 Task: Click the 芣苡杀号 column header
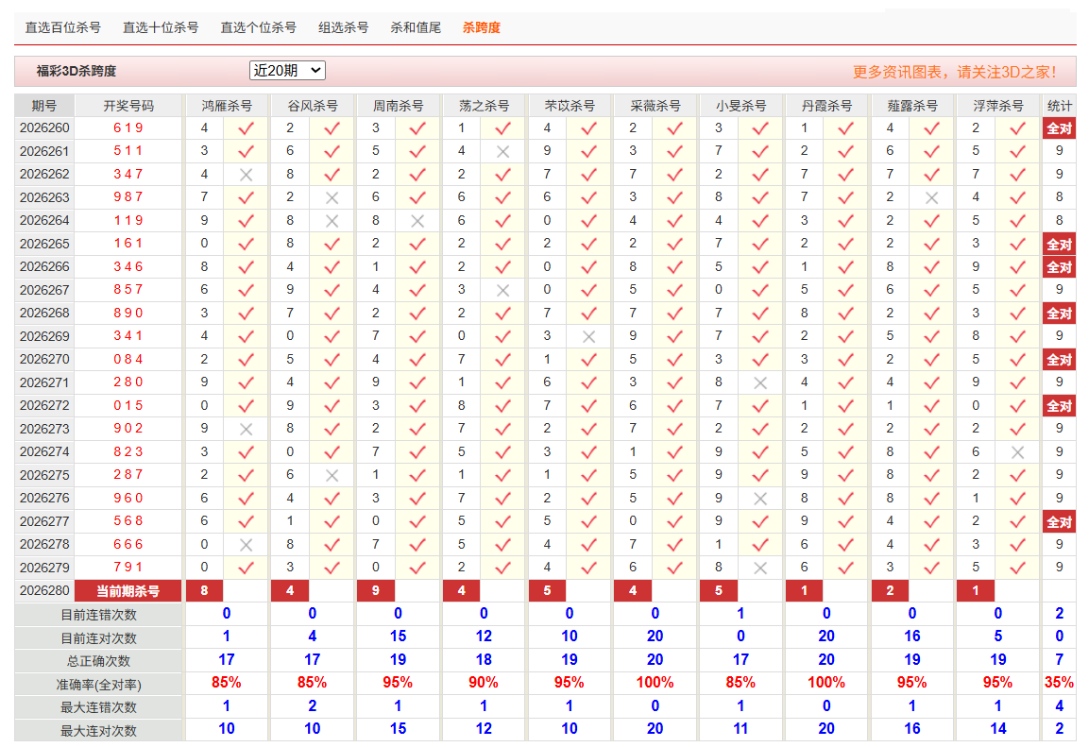570,106
